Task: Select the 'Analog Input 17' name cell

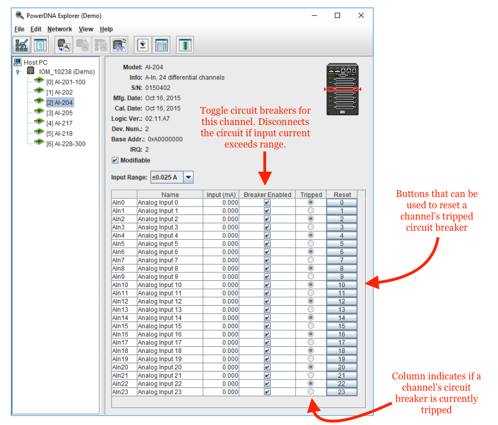Action: 170,342
